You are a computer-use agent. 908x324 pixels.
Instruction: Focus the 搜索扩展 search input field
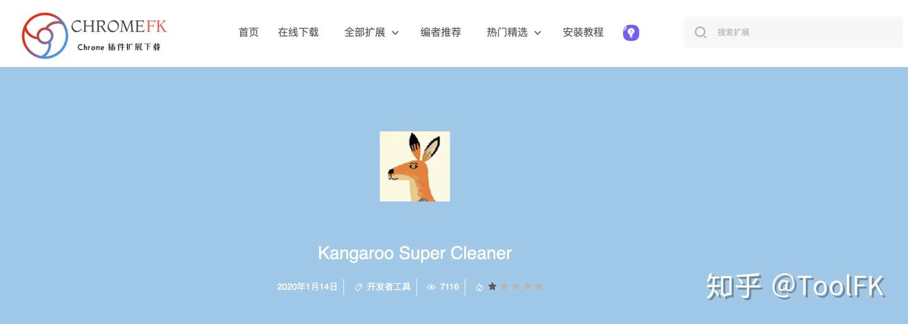click(793, 32)
